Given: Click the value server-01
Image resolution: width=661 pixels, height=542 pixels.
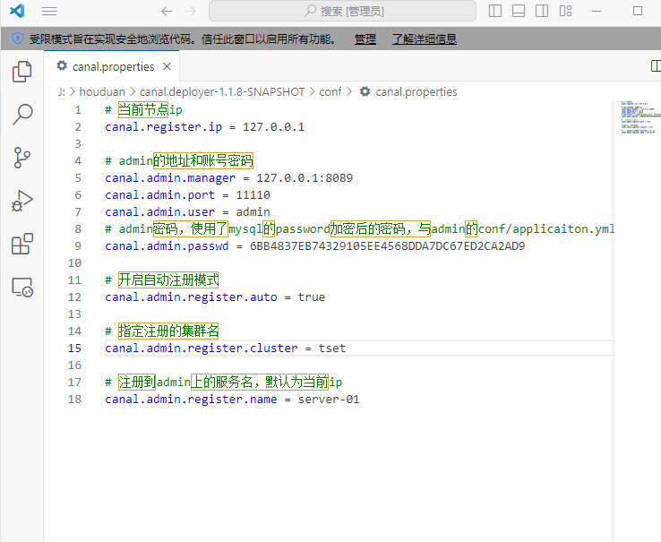Looking at the screenshot, I should [329, 399].
